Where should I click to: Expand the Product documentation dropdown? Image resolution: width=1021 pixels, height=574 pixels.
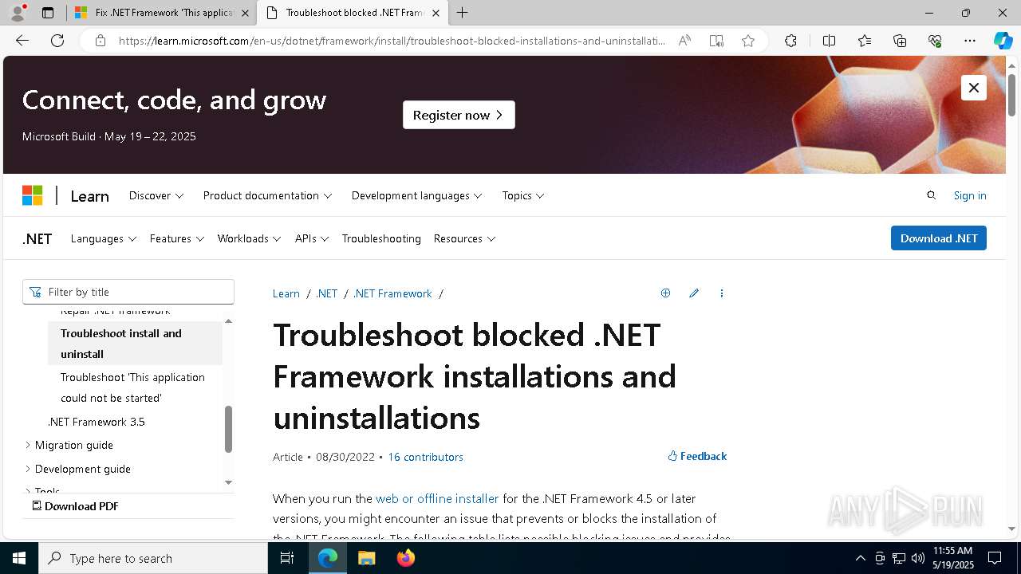pos(267,195)
